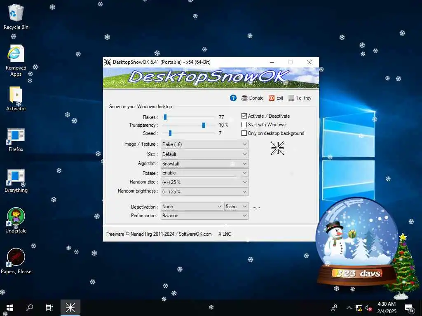This screenshot has width=422, height=316.
Task: Open the Windows Start menu
Action: 10,308
